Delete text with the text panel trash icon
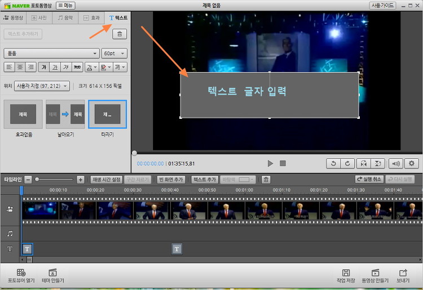Screen dimensions: 423x290 click(x=119, y=34)
